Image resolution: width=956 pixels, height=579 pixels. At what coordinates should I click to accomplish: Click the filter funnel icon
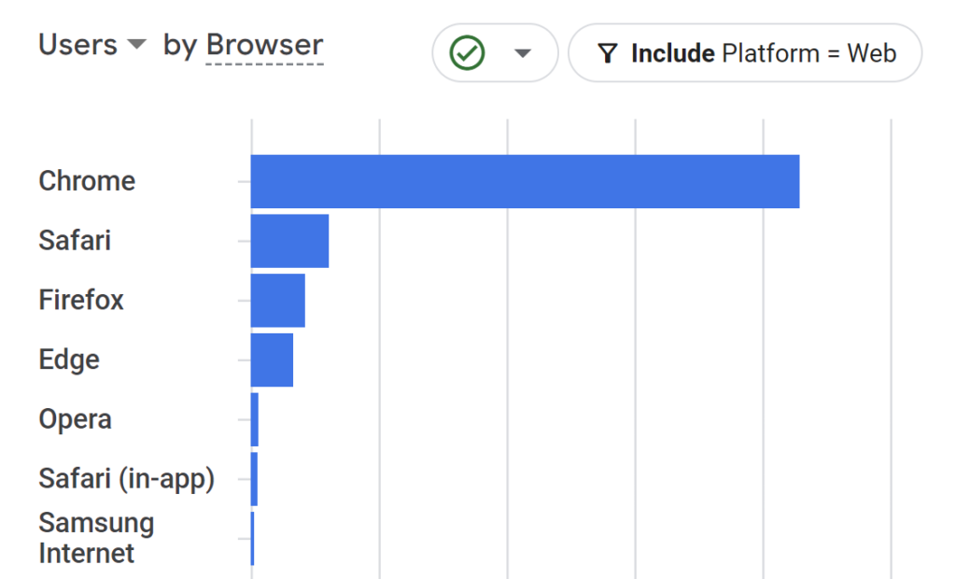pos(607,53)
